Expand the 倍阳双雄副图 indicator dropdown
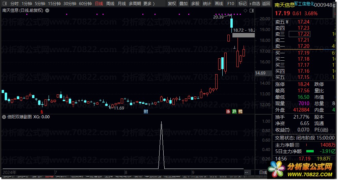338x180 pixels. tap(4, 117)
